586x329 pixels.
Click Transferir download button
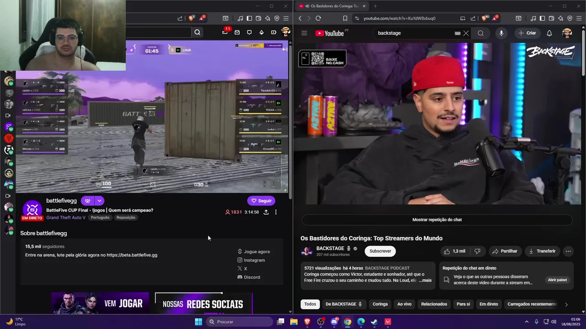point(542,251)
